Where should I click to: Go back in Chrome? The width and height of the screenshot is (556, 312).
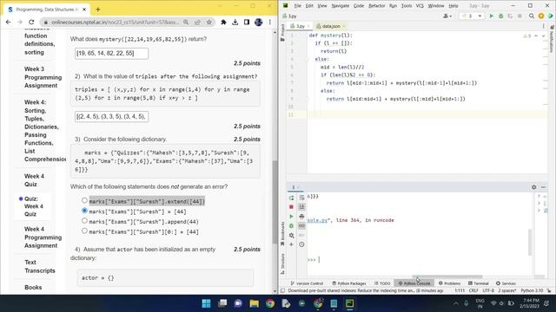tap(8, 23)
